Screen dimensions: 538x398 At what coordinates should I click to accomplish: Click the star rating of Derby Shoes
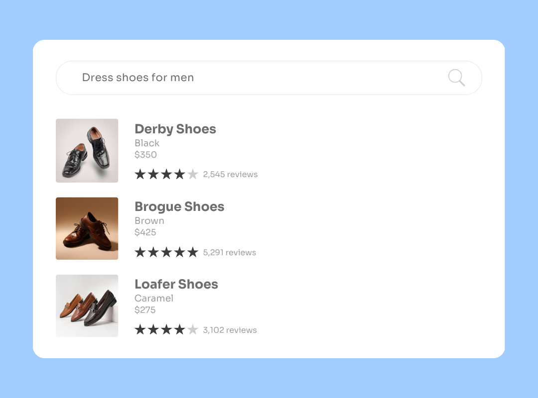click(x=166, y=174)
